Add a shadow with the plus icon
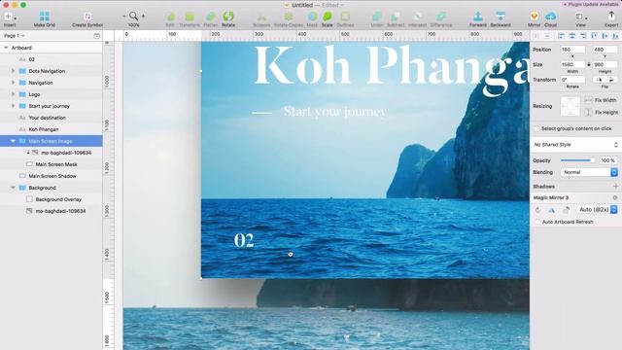The width and height of the screenshot is (622, 350). pos(615,187)
